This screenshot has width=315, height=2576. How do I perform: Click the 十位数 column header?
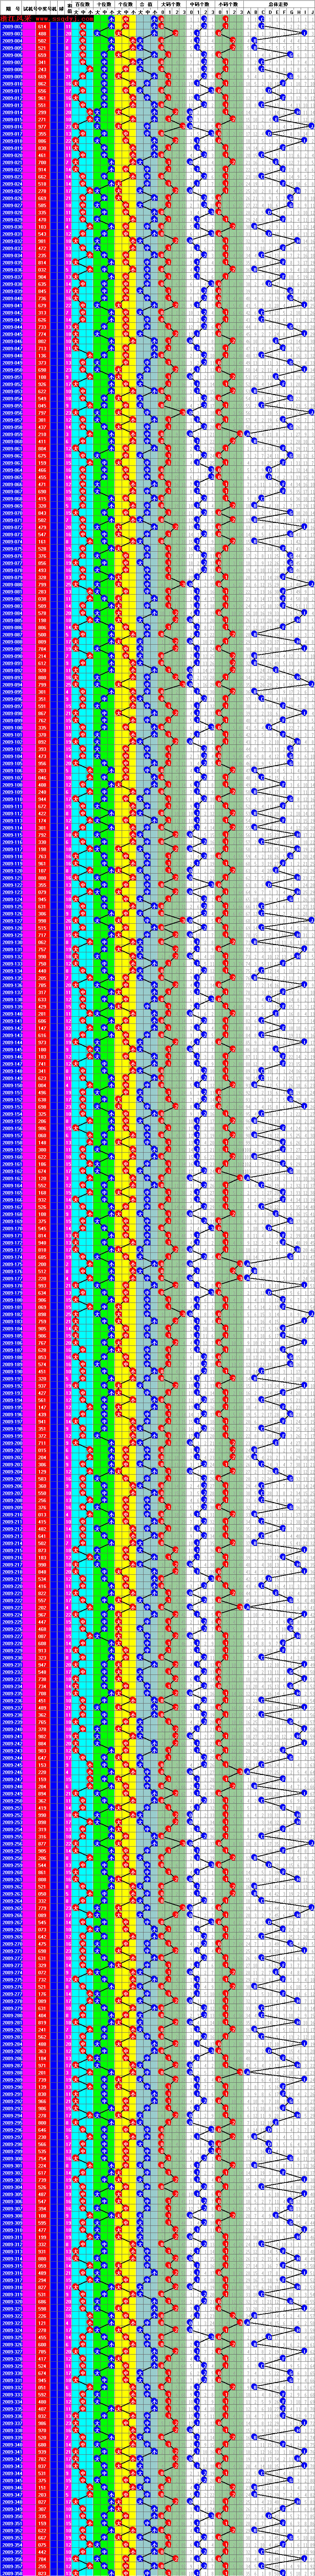tap(104, 4)
